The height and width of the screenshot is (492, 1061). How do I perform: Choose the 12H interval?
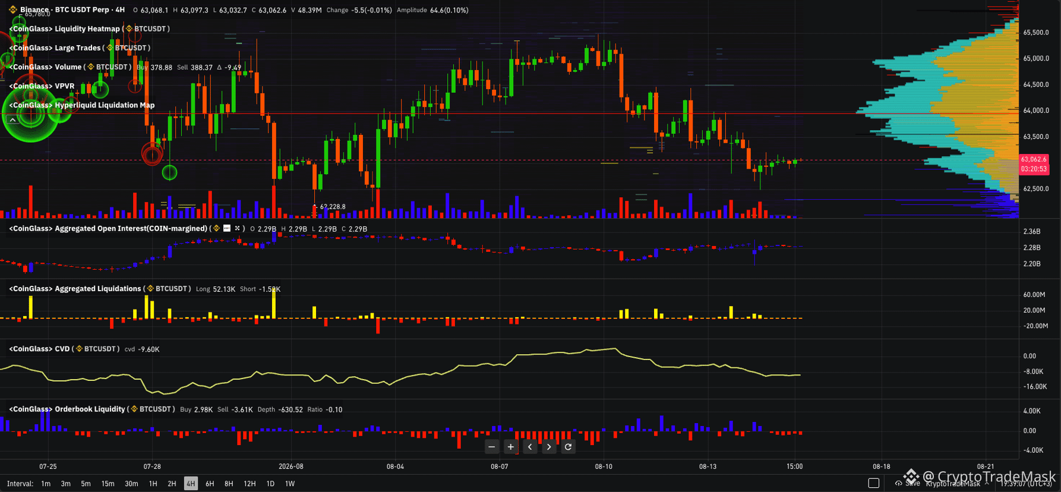(250, 484)
